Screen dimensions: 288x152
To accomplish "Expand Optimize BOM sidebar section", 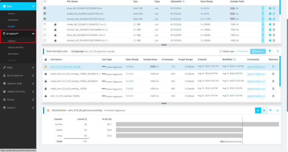I will click(x=33, y=83).
